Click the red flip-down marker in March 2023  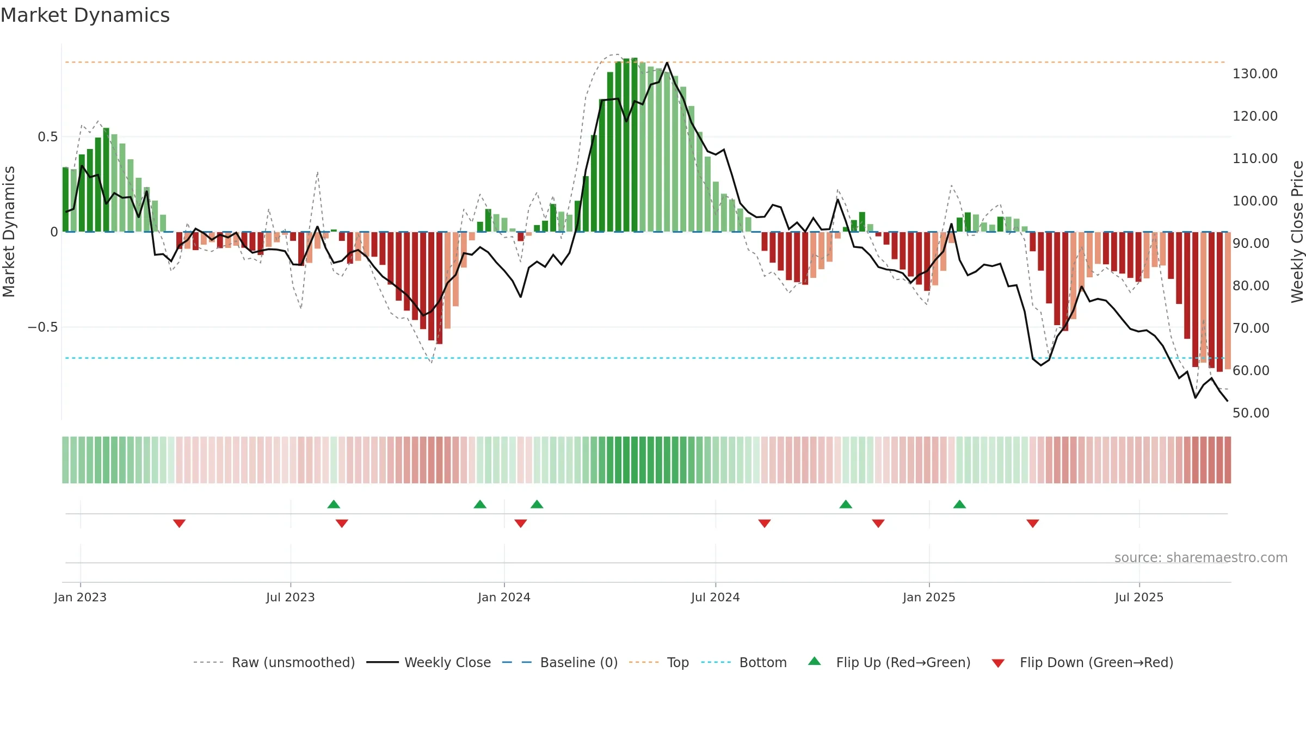point(180,523)
